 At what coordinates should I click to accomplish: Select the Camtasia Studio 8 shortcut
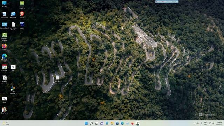pos(4,37)
